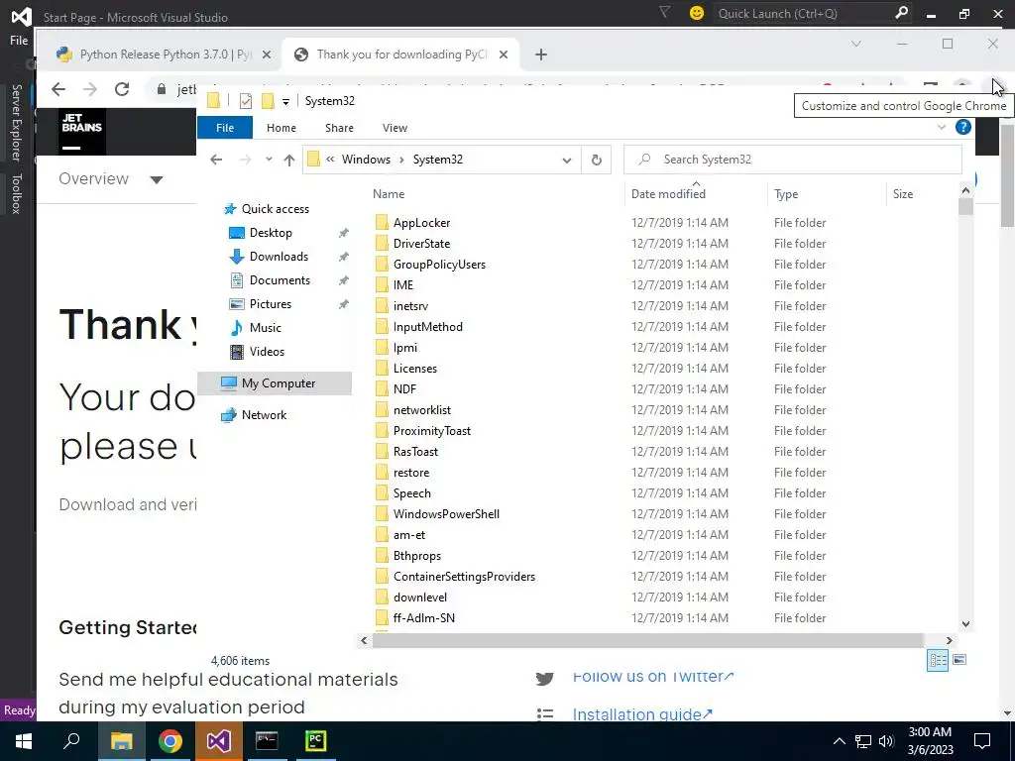Open PyCharm from the taskbar
Screen dimensions: 1015x761
[316, 741]
